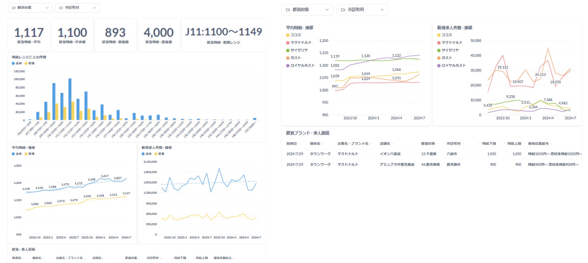Screen dimensions: 588x263
Task: Open 市区町村 filter dropdown in the right dashboard
Action: (x=362, y=10)
